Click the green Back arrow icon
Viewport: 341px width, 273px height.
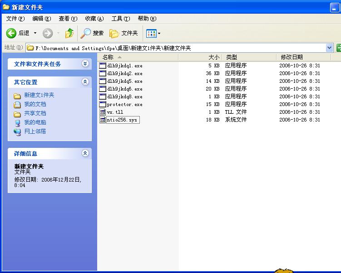click(11, 33)
